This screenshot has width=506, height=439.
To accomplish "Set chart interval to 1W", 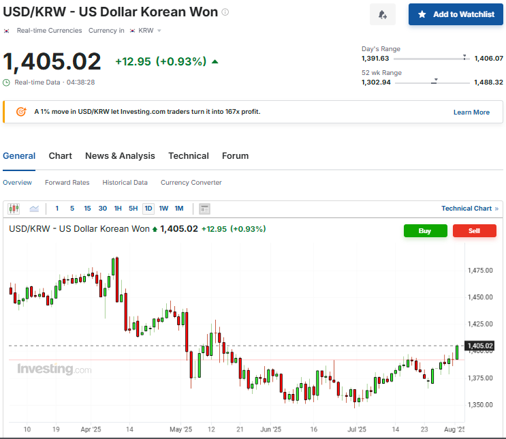I will [x=163, y=209].
